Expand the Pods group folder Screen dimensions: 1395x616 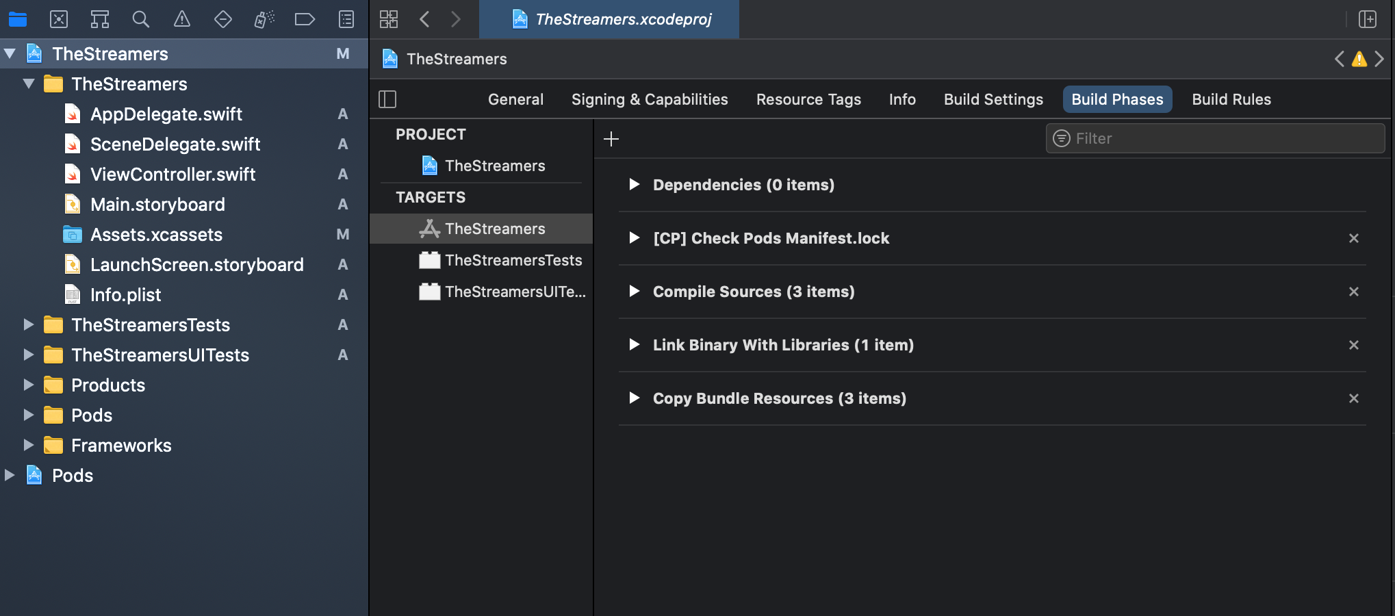click(x=29, y=415)
